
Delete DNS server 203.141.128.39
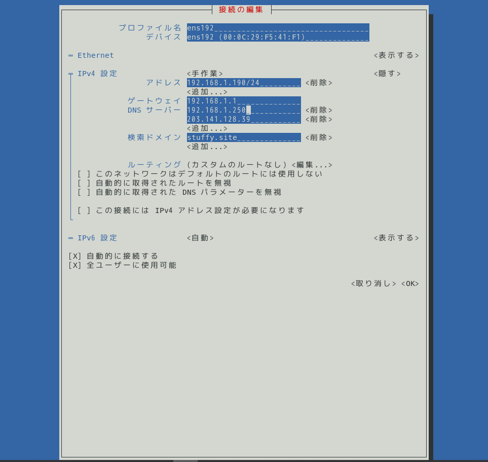pyautogui.click(x=319, y=119)
